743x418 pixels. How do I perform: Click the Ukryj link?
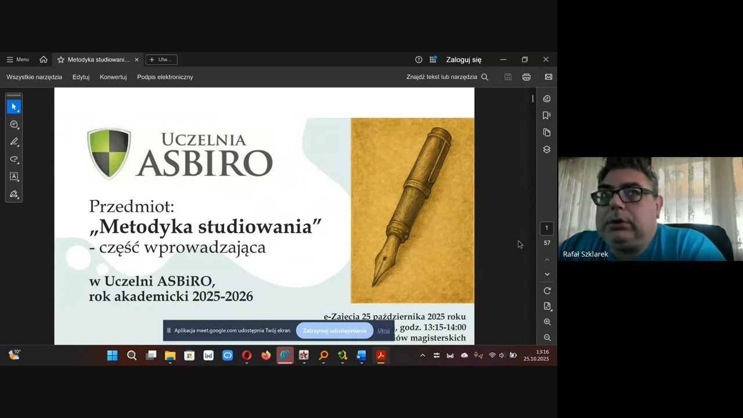384,331
